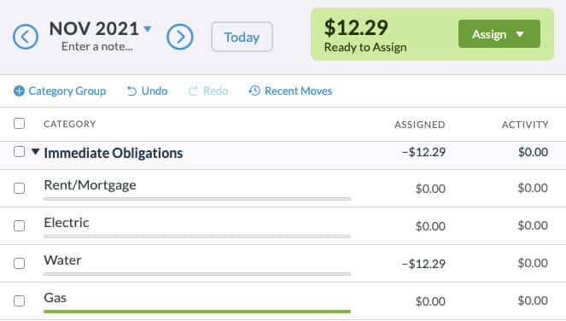566x321 pixels.
Task: Select the Electric category name
Action: point(67,223)
